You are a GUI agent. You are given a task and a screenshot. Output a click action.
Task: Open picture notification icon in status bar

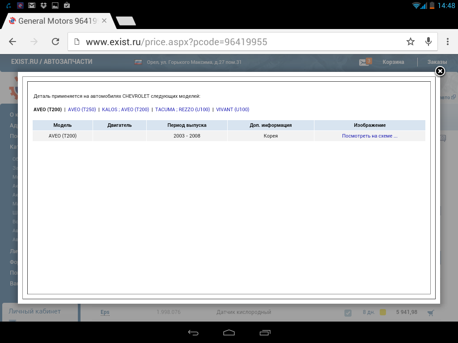coord(55,5)
